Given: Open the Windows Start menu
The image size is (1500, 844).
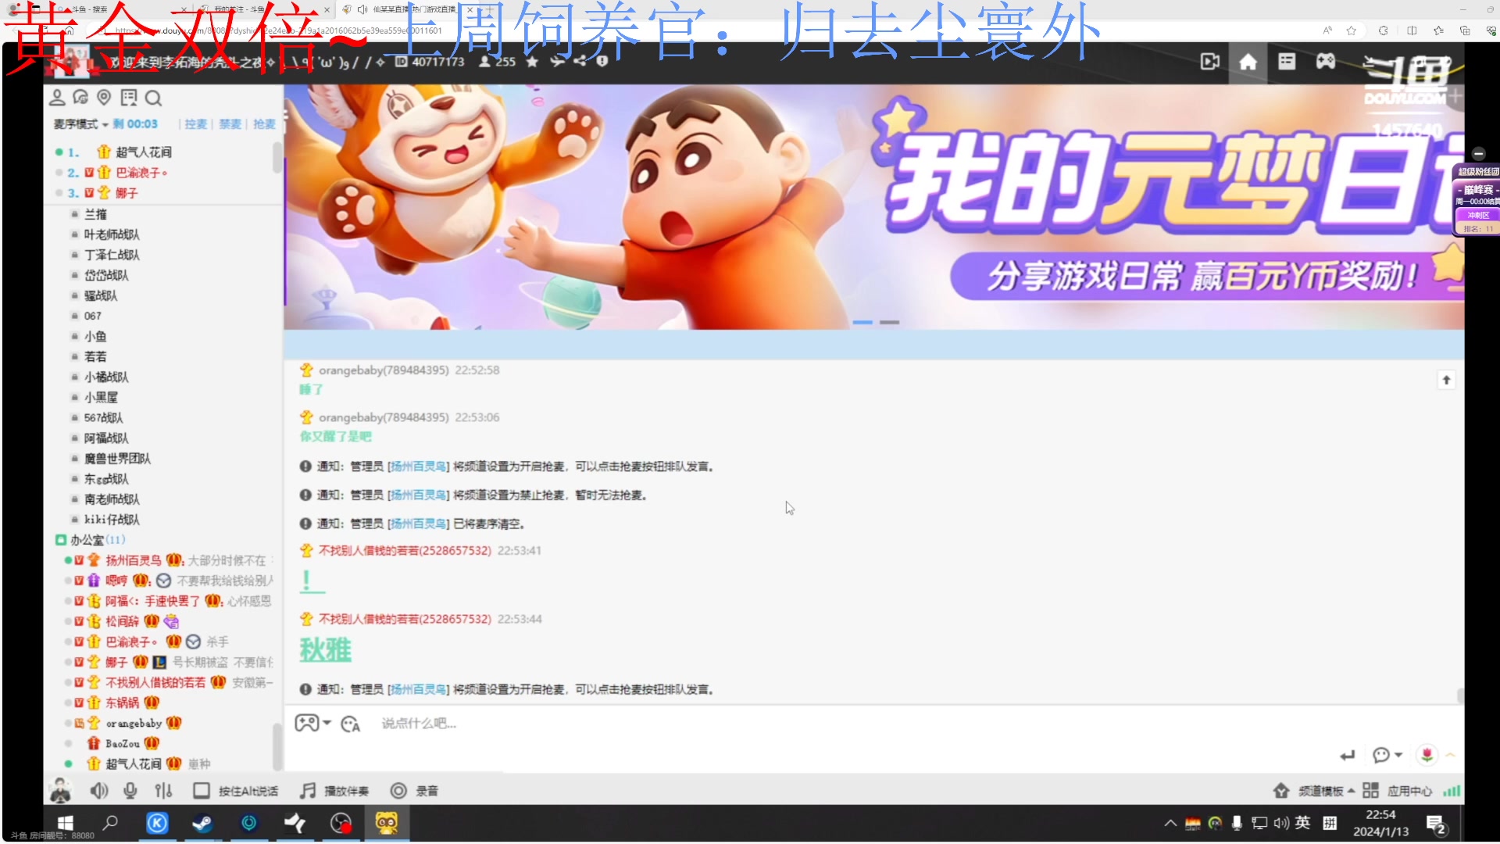Looking at the screenshot, I should 65,823.
